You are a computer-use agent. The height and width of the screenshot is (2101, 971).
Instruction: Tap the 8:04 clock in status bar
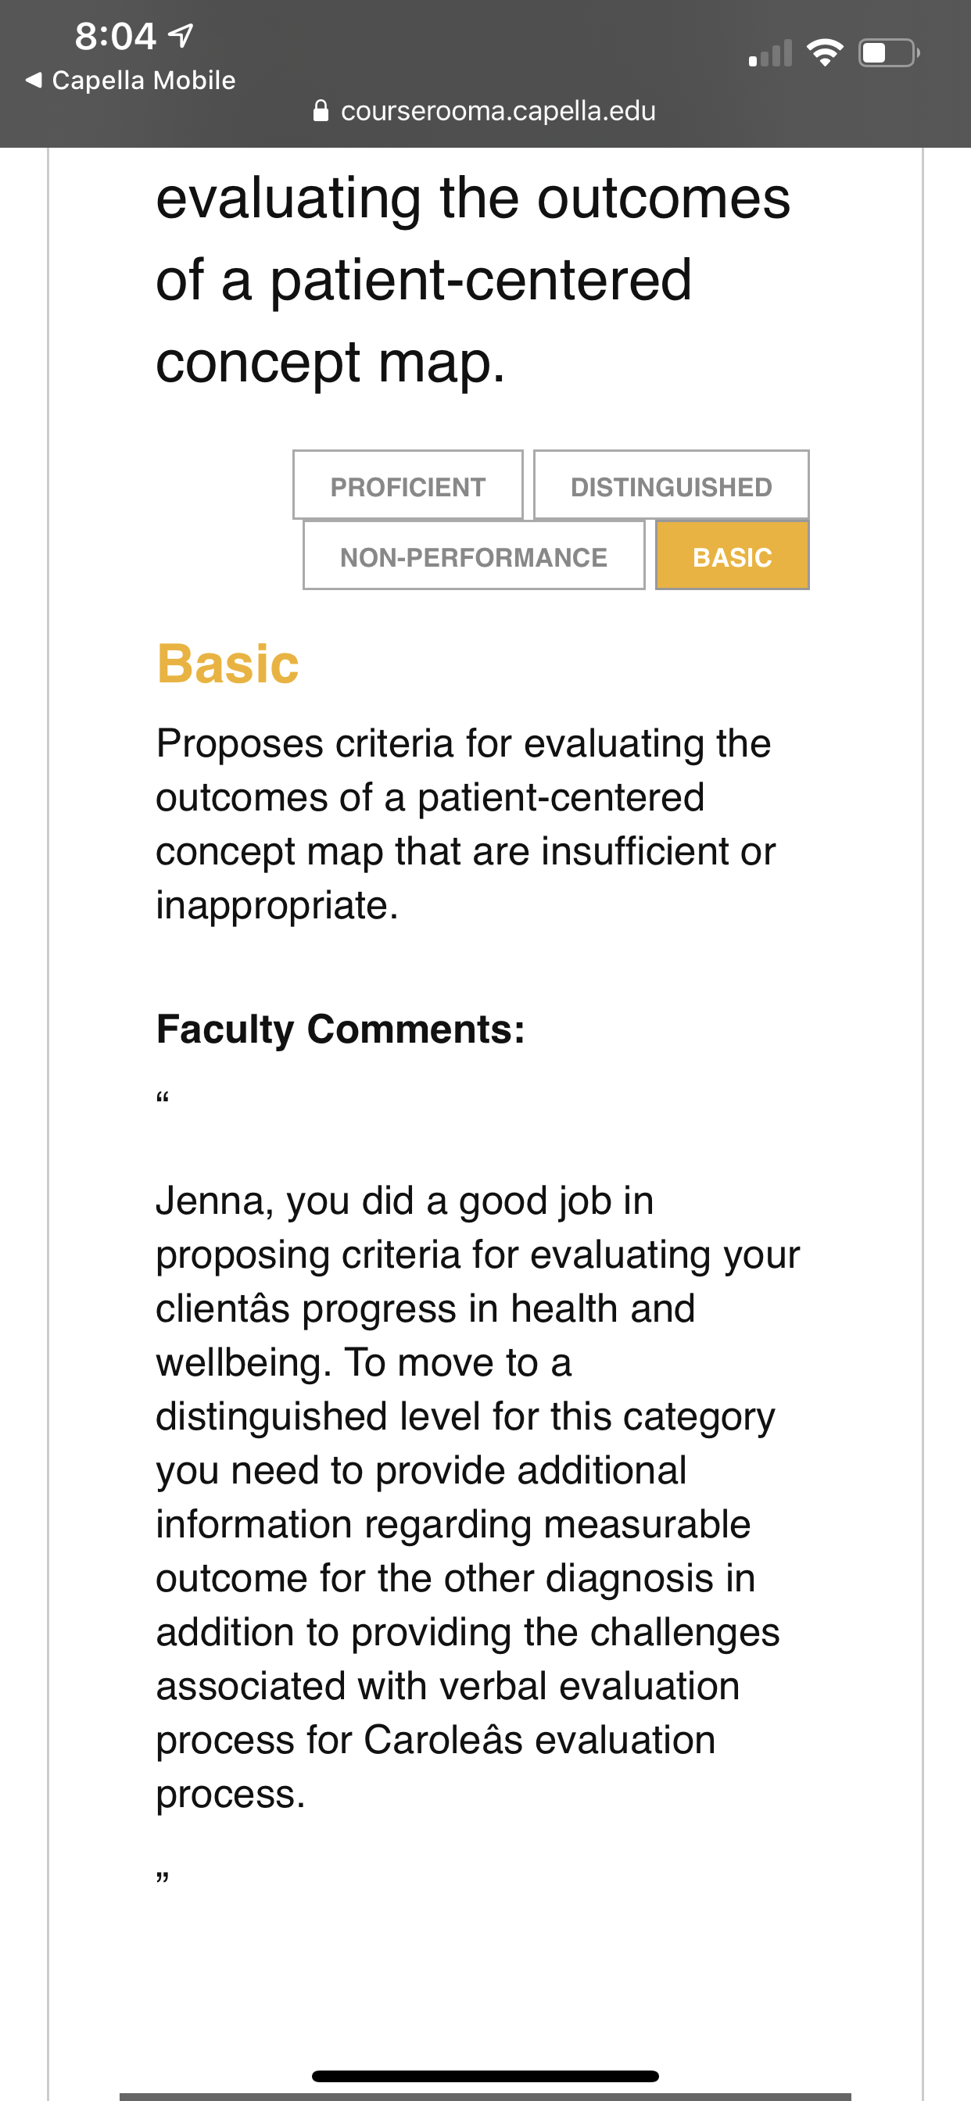[x=115, y=36]
